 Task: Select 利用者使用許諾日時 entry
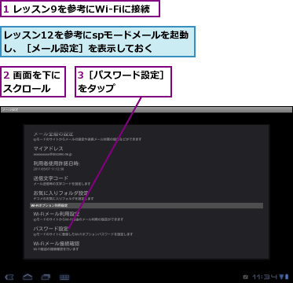[148, 166]
